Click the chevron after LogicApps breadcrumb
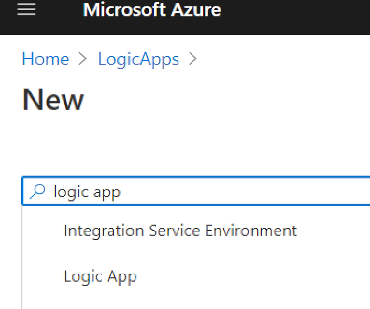Image resolution: width=370 pixels, height=309 pixels. [192, 59]
